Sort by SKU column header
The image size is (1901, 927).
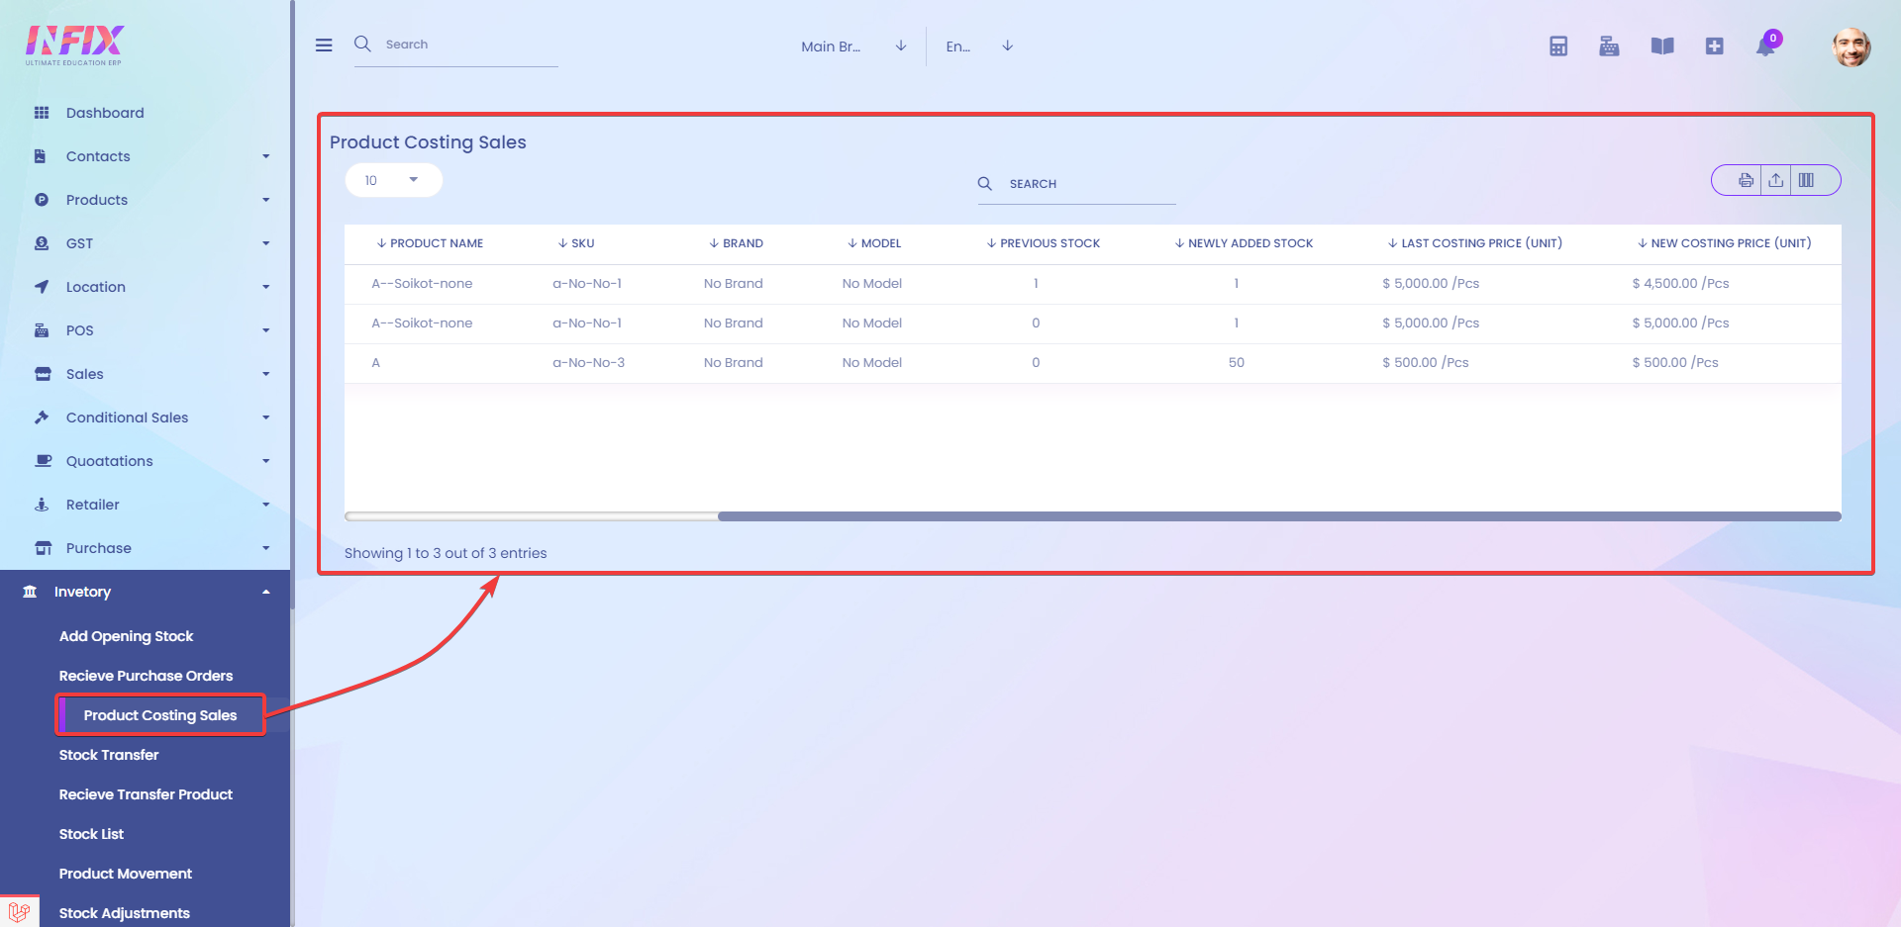pos(576,243)
